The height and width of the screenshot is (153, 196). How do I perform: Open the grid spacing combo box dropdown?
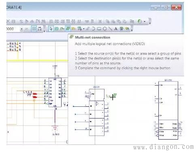pyautogui.click(x=21, y=29)
